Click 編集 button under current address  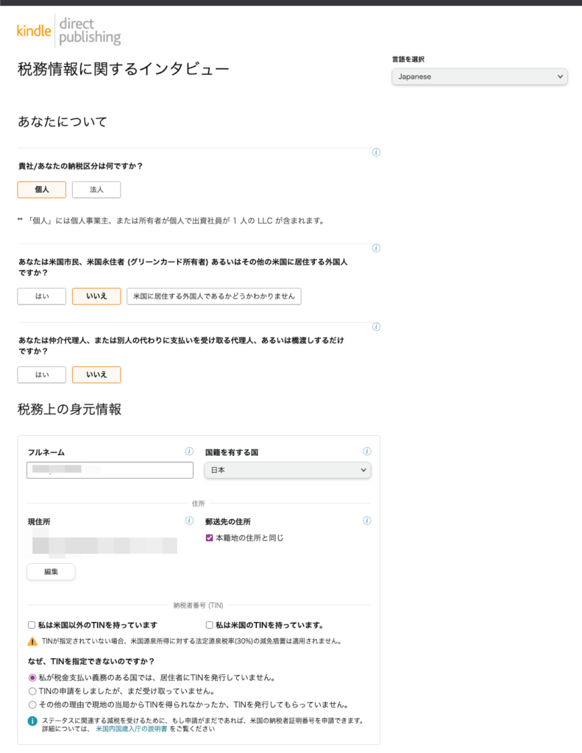click(x=51, y=571)
